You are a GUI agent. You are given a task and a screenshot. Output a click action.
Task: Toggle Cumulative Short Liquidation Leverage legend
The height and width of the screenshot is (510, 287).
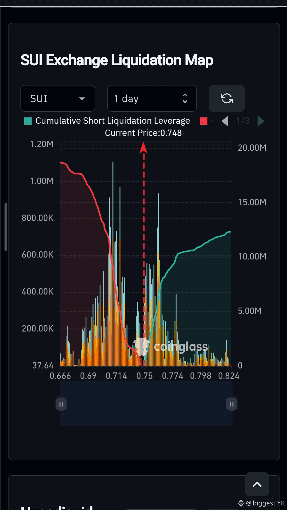[107, 121]
